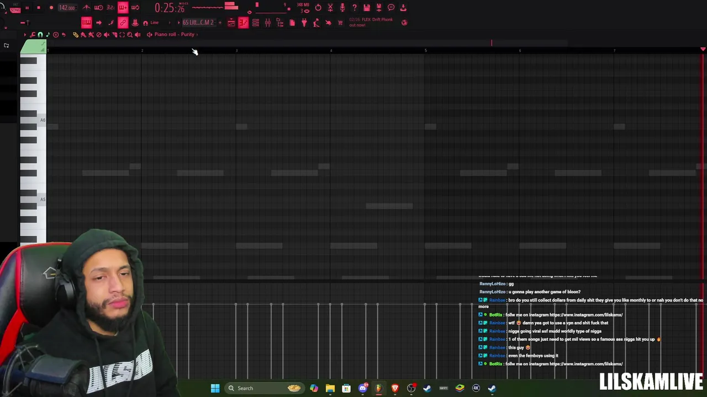Toggle the piano roll snap magnet
The height and width of the screenshot is (397, 707).
pos(40,34)
